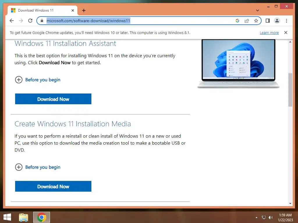
Task: Show hidden system tray icons
Action: click(256, 217)
